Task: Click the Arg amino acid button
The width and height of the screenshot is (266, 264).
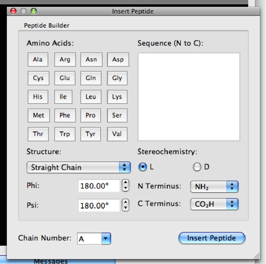Action: [65, 60]
